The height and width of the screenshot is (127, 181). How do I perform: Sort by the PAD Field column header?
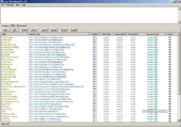[106, 34]
